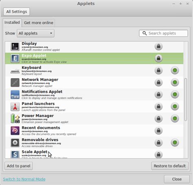Click the Search applets input field

(163, 33)
